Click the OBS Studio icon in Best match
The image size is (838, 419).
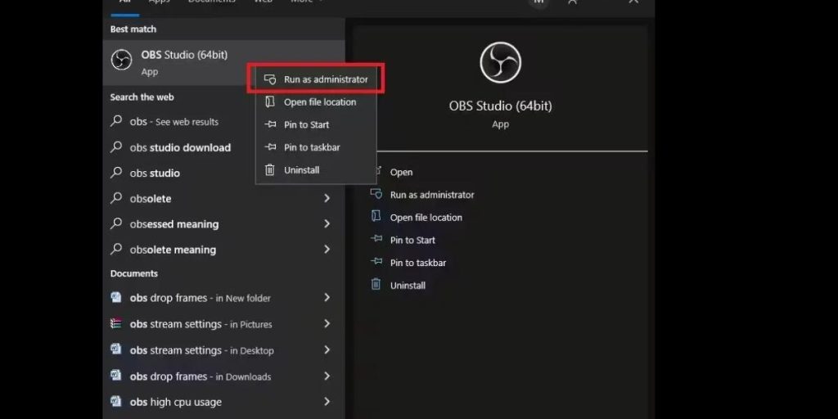point(121,61)
